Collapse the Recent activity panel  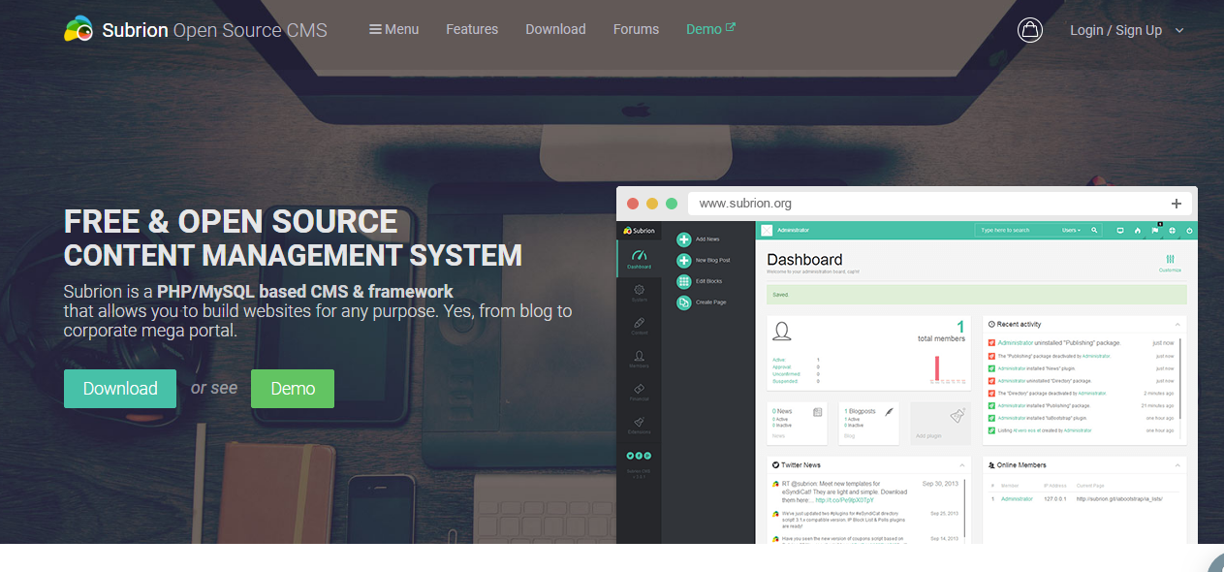pos(1178,324)
